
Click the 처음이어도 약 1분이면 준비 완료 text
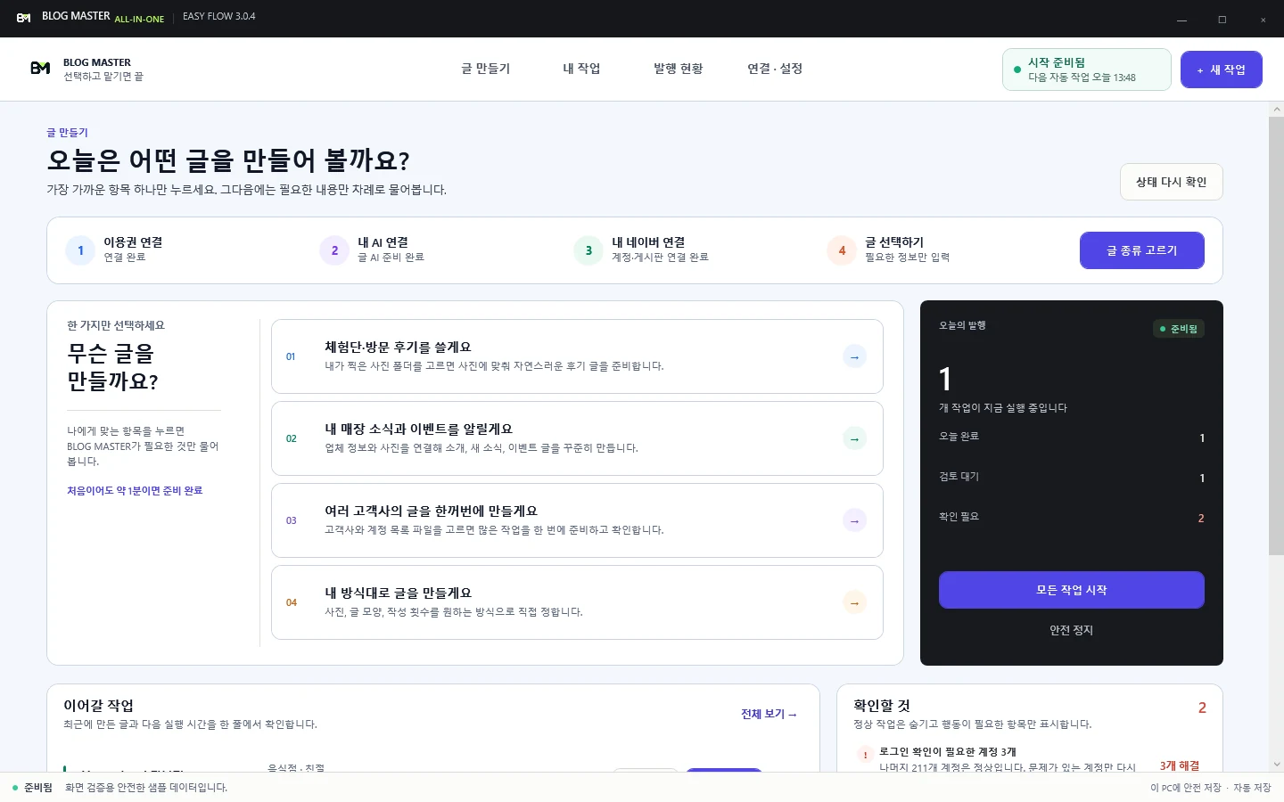point(135,490)
